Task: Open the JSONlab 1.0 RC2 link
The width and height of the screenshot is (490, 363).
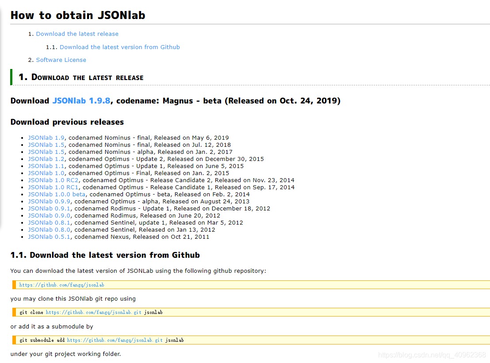Action: (x=53, y=180)
